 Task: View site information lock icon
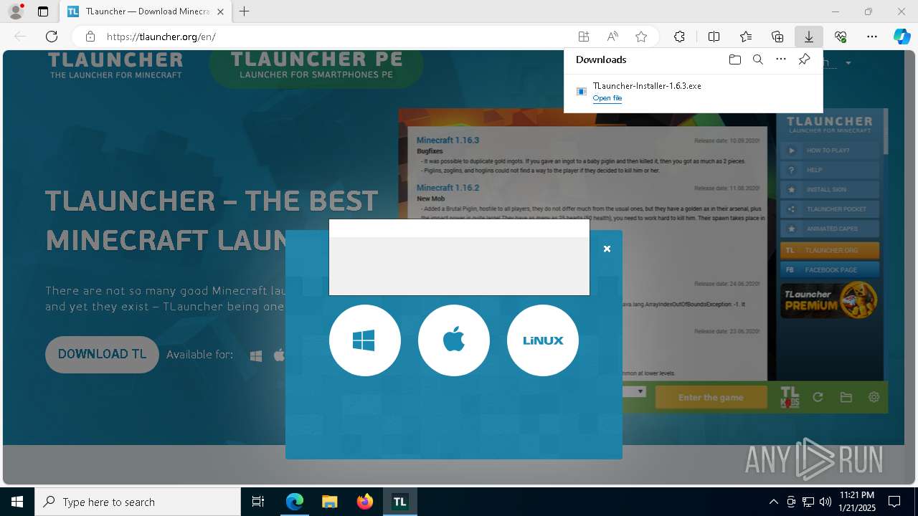90,37
